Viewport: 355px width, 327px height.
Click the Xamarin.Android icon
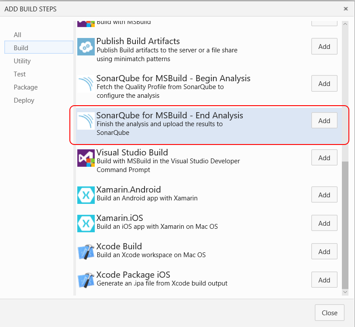tap(86, 195)
